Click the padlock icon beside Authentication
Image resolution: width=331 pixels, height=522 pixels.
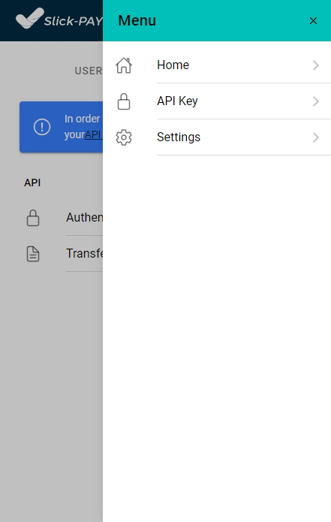[33, 218]
